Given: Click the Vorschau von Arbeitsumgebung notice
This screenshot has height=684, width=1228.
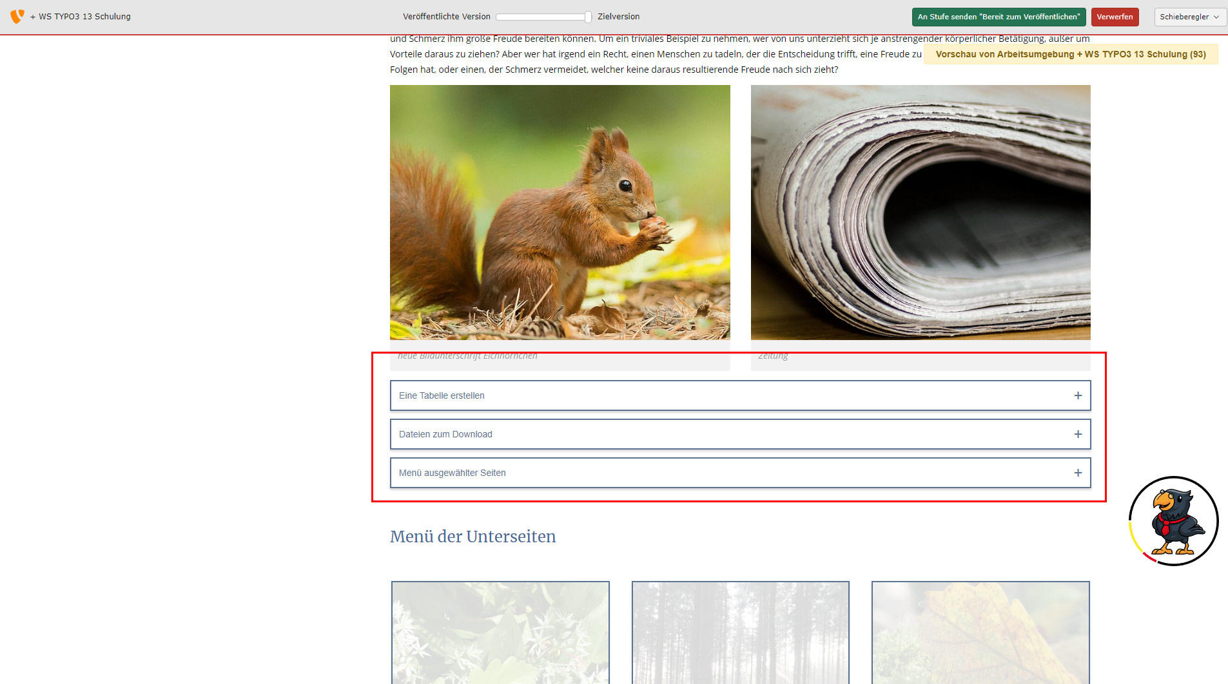Looking at the screenshot, I should (x=1071, y=54).
